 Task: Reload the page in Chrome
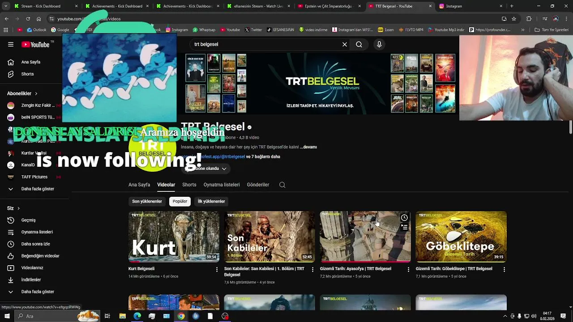pos(28,19)
